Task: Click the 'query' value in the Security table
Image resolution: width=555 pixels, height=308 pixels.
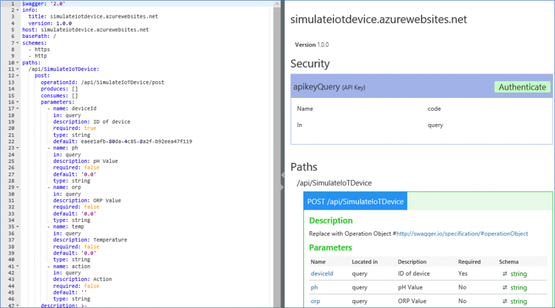Action: (x=435, y=125)
